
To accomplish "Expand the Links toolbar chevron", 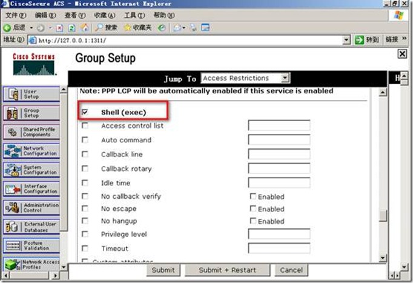I will pos(405,39).
